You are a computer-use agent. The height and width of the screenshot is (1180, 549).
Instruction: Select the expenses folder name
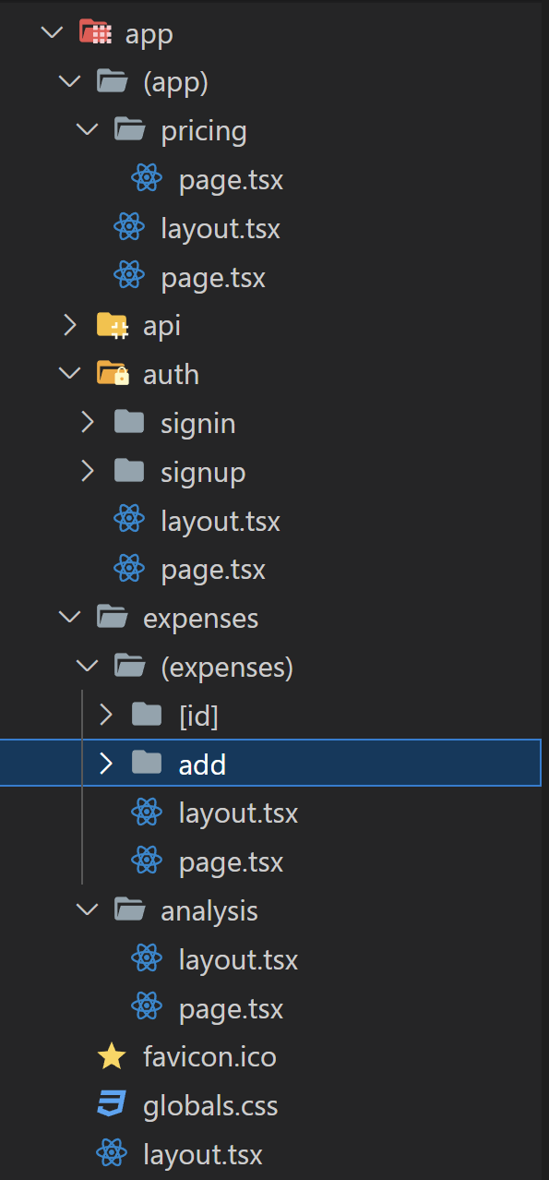click(x=200, y=619)
